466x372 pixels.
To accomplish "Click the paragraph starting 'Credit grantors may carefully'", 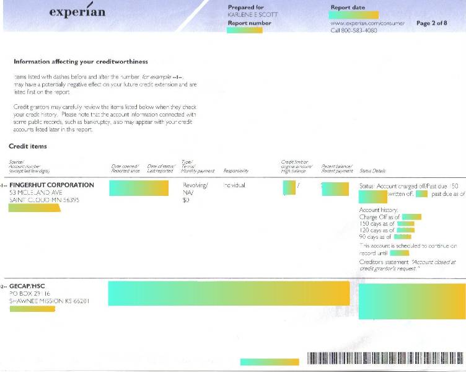I will click(x=105, y=118).
